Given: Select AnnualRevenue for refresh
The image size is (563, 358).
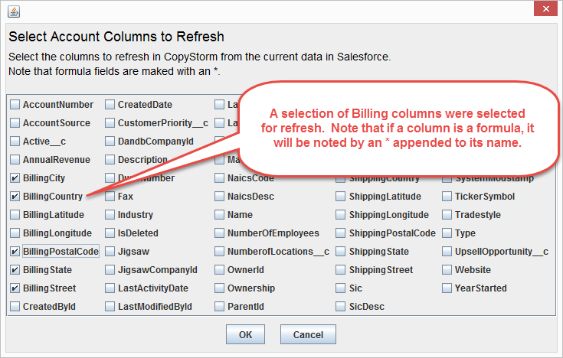Looking at the screenshot, I should coord(15,160).
